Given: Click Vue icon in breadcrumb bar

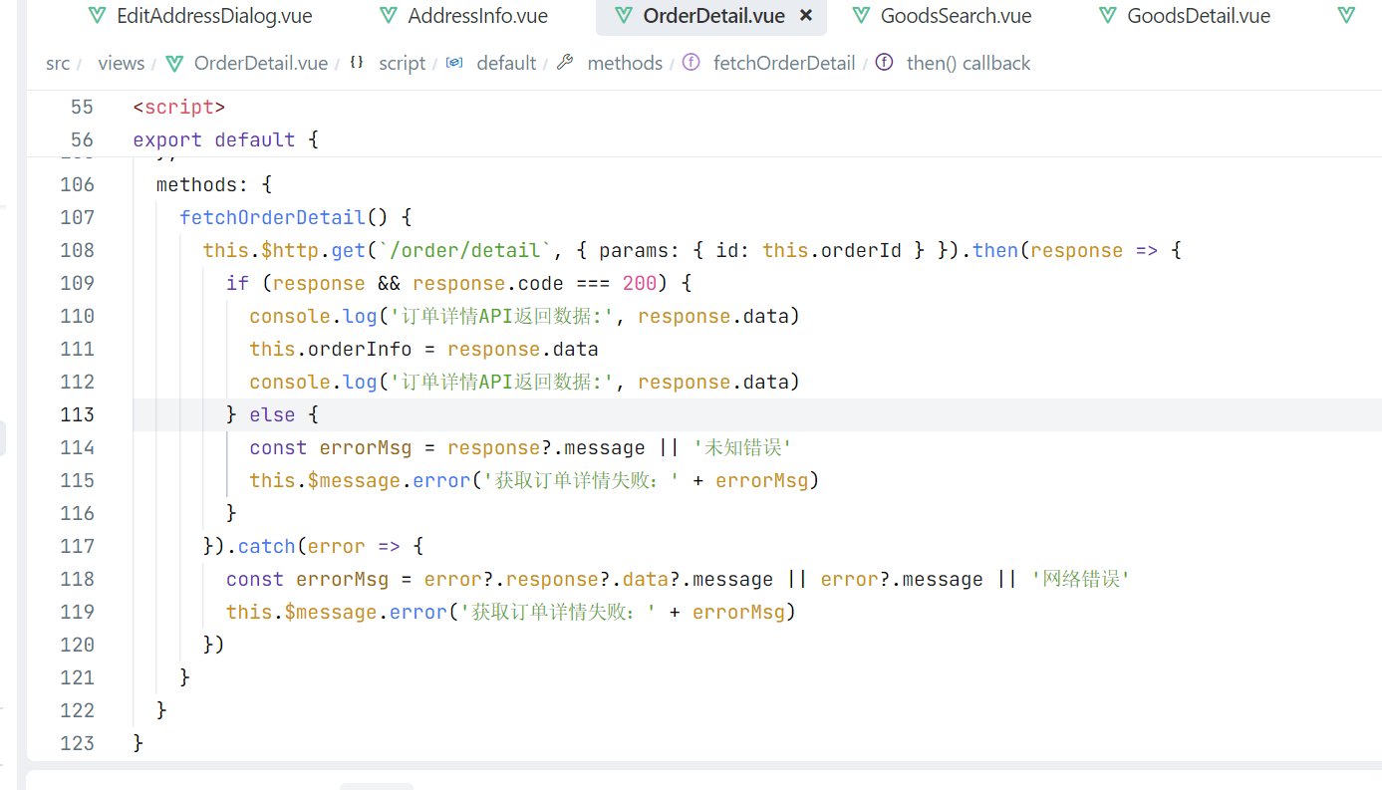Looking at the screenshot, I should coord(174,64).
